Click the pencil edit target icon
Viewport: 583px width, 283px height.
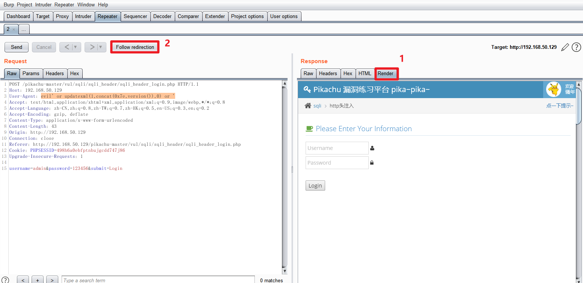pos(565,47)
